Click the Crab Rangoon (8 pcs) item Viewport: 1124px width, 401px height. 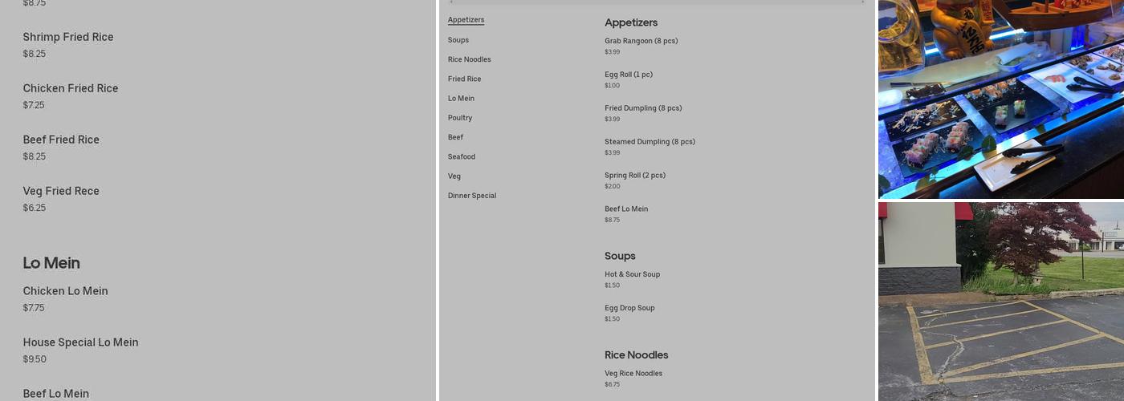[x=641, y=41]
